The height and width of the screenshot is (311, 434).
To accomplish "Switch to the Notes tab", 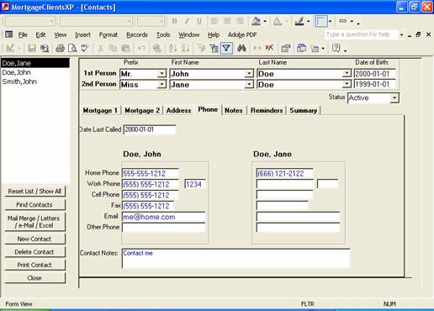I will tap(234, 110).
